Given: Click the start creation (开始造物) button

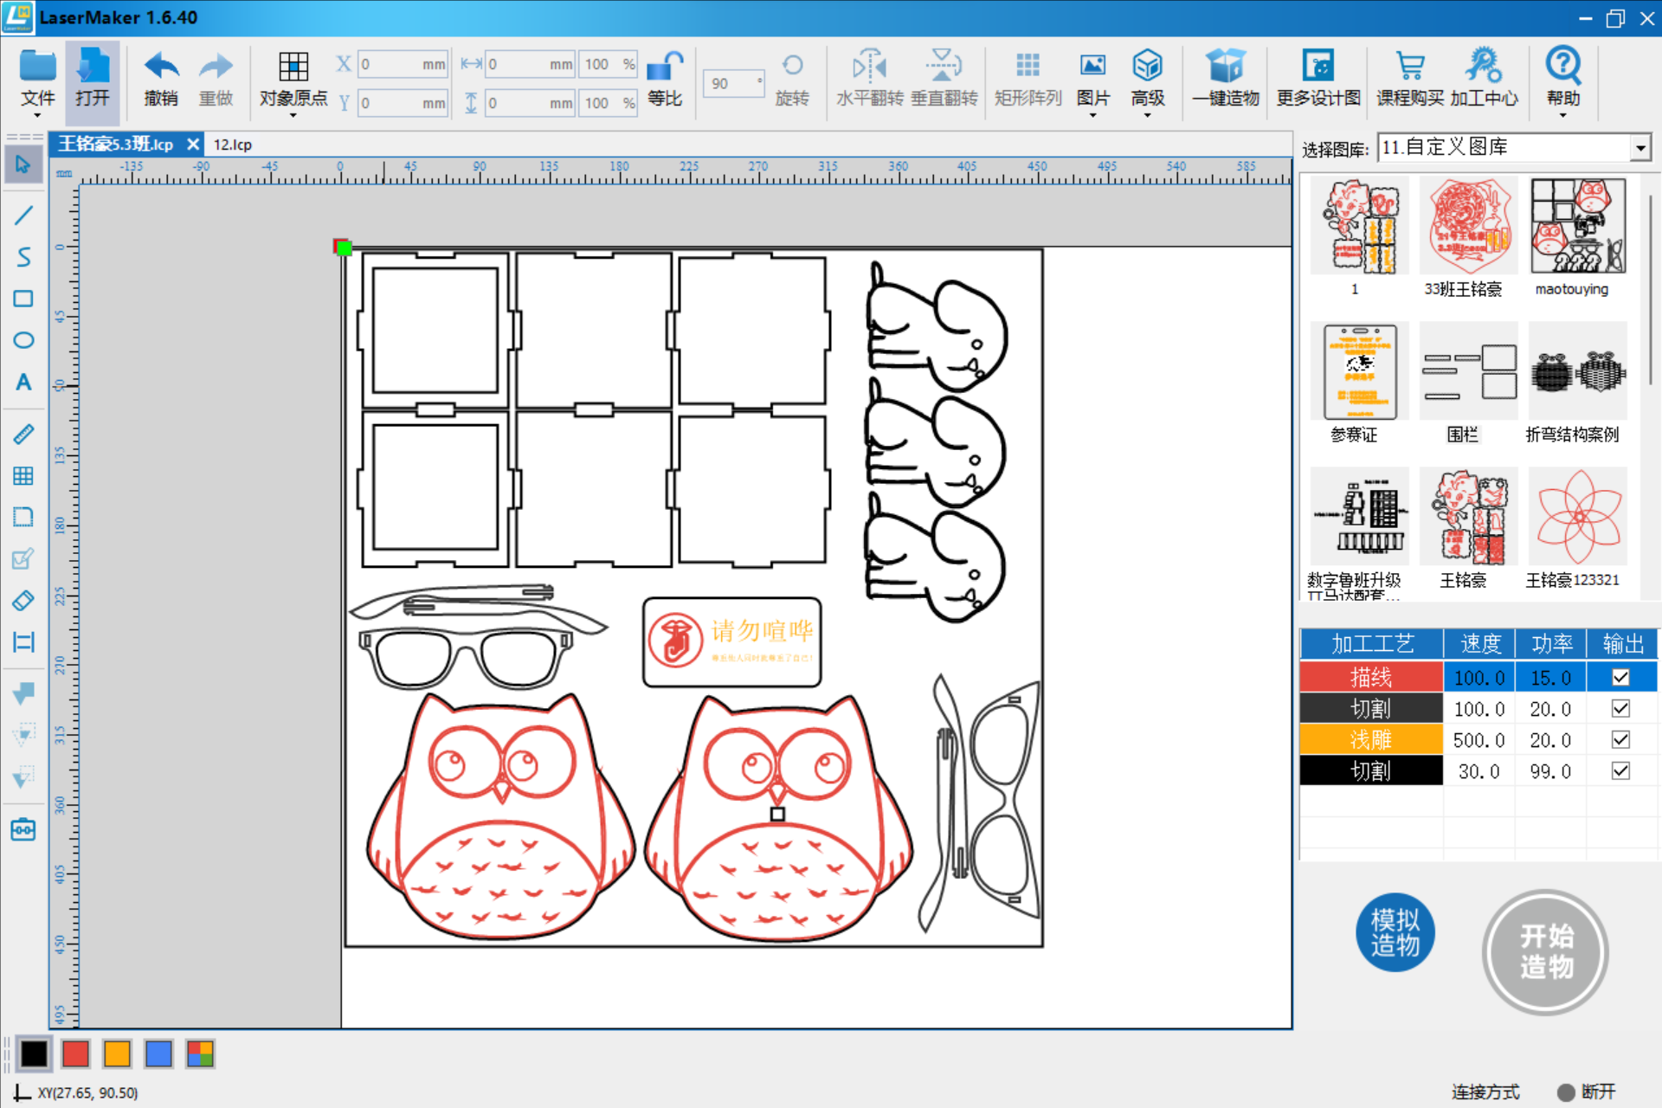Looking at the screenshot, I should [1546, 951].
